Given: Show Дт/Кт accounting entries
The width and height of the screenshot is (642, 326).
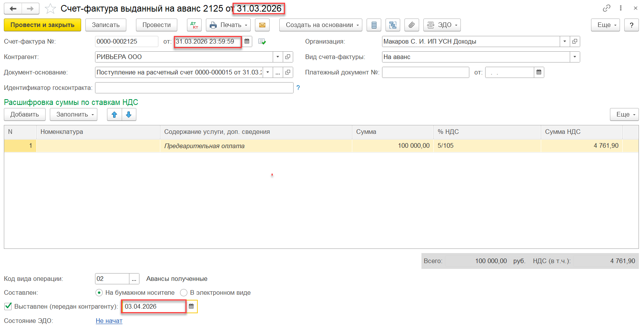Looking at the screenshot, I should coord(194,25).
